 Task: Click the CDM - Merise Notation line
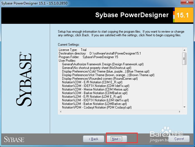coord(95,89)
